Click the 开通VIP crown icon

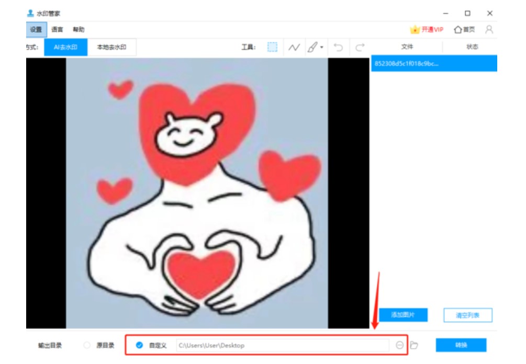click(x=414, y=30)
